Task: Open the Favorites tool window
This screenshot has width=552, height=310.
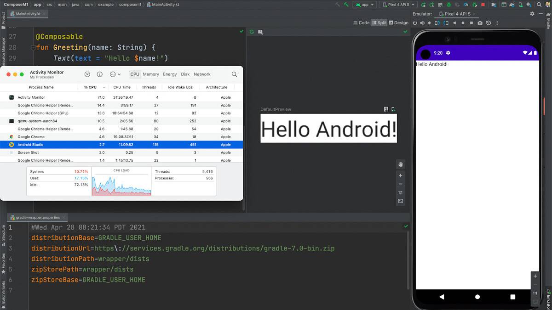Action: tap(3, 264)
